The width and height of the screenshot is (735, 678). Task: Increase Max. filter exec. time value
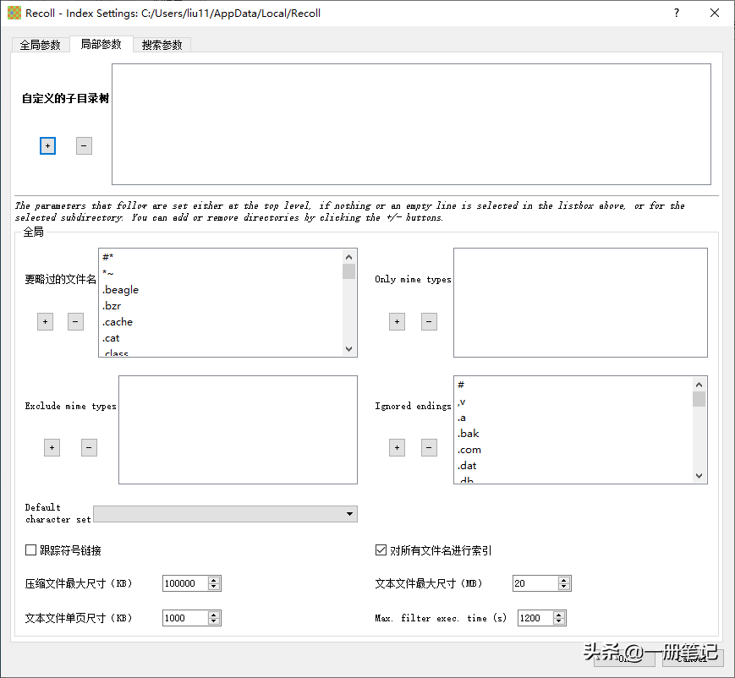559,615
